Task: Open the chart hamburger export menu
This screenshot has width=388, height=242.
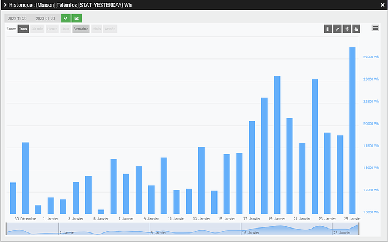Action: [375, 28]
